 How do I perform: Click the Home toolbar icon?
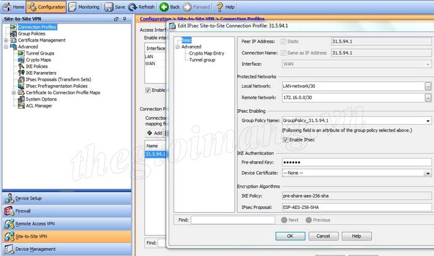click(7, 7)
